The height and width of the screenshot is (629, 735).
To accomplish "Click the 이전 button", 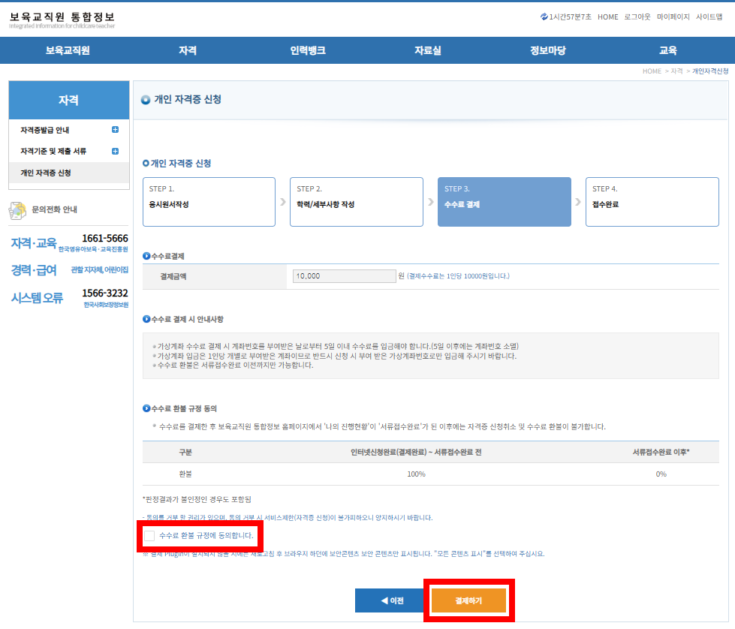I will pos(391,601).
